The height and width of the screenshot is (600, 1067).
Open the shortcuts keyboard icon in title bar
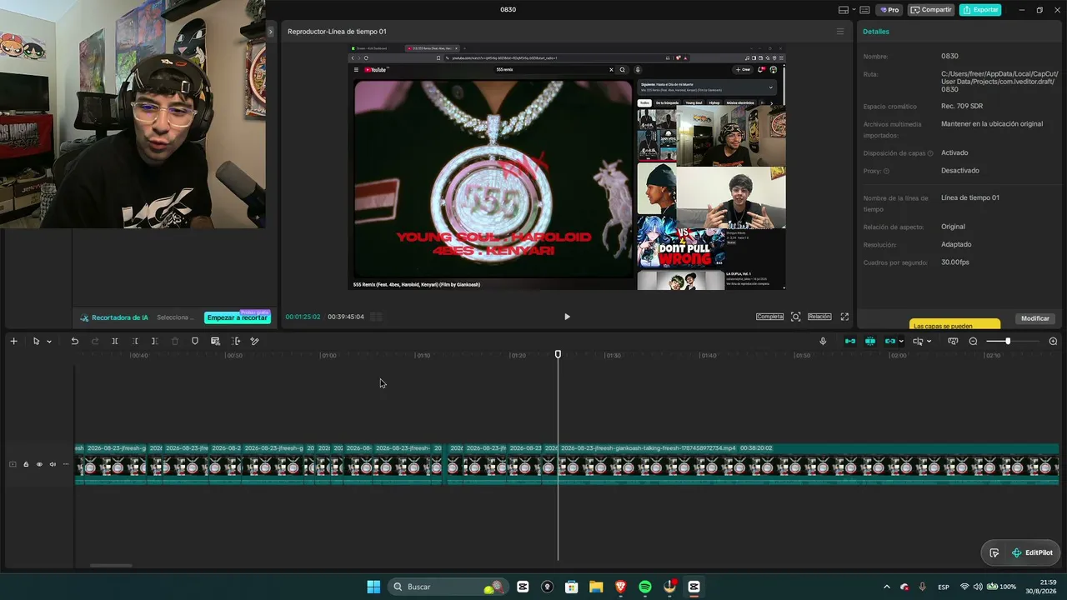(x=864, y=10)
